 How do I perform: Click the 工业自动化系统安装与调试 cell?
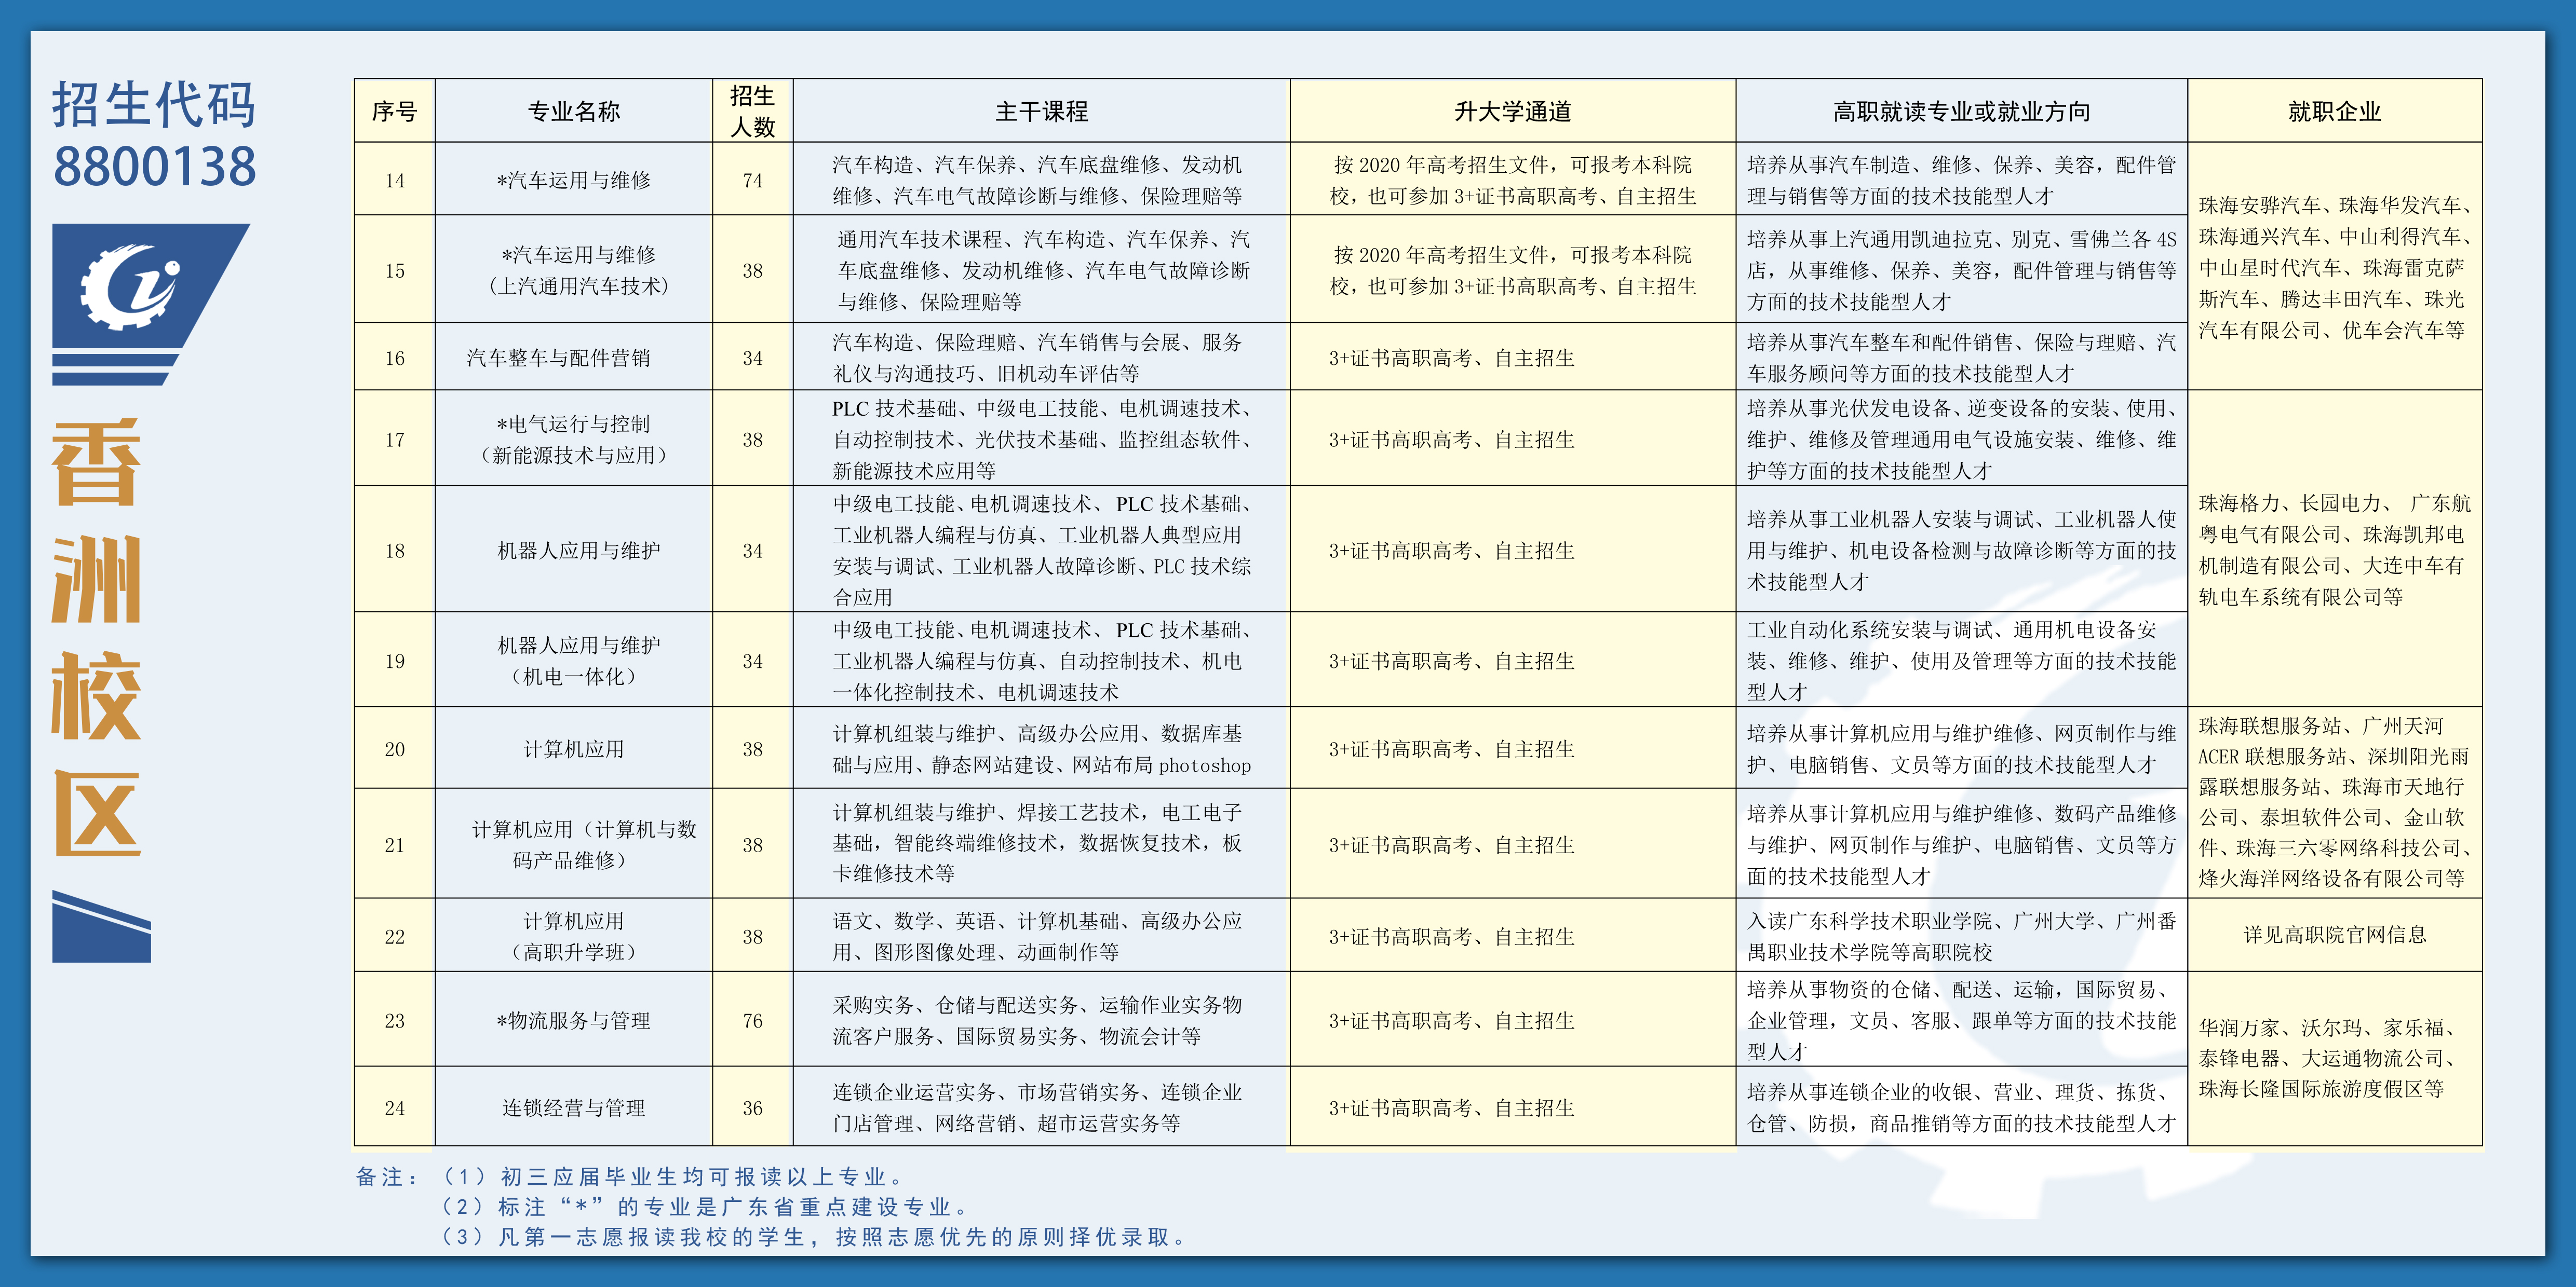1961,661
